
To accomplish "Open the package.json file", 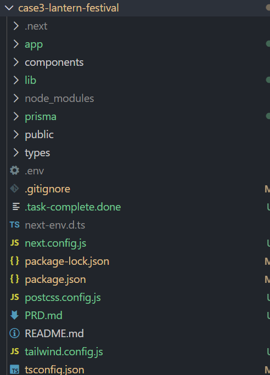I will click(55, 280).
